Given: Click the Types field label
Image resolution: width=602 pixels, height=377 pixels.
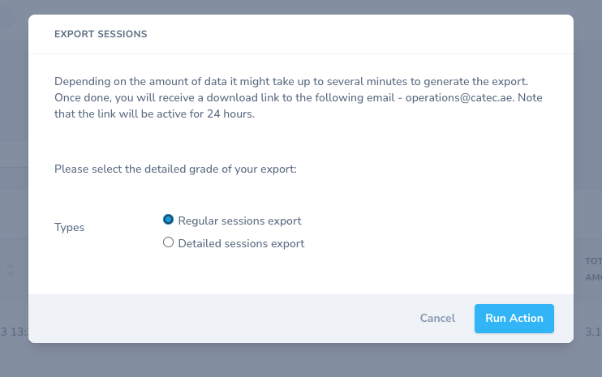Looking at the screenshot, I should tap(69, 228).
